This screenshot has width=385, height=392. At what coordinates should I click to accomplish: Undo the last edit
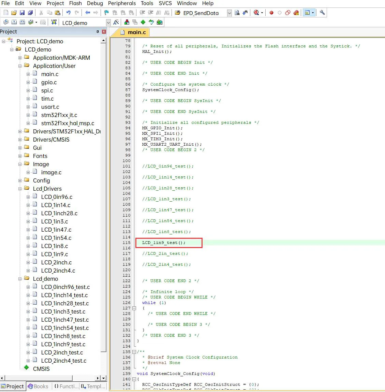68,13
